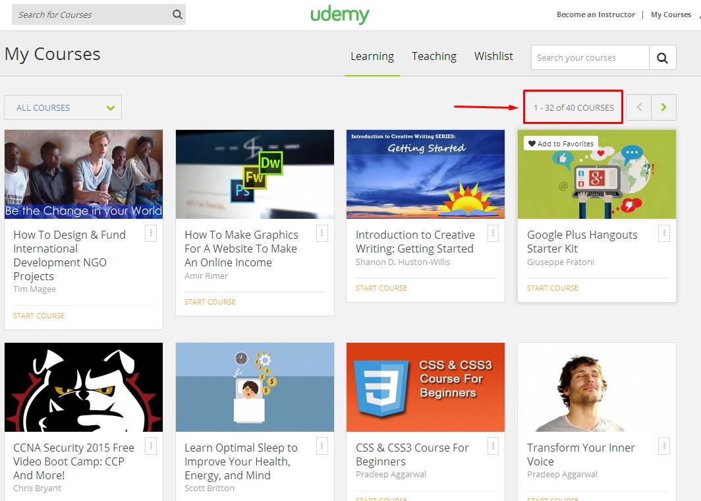Start the Make Graphics For A Website course
This screenshot has height=501, width=701.
[210, 302]
